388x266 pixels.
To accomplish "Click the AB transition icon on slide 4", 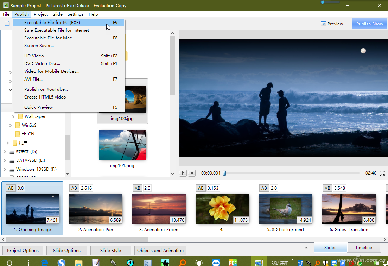I will [x=201, y=188].
